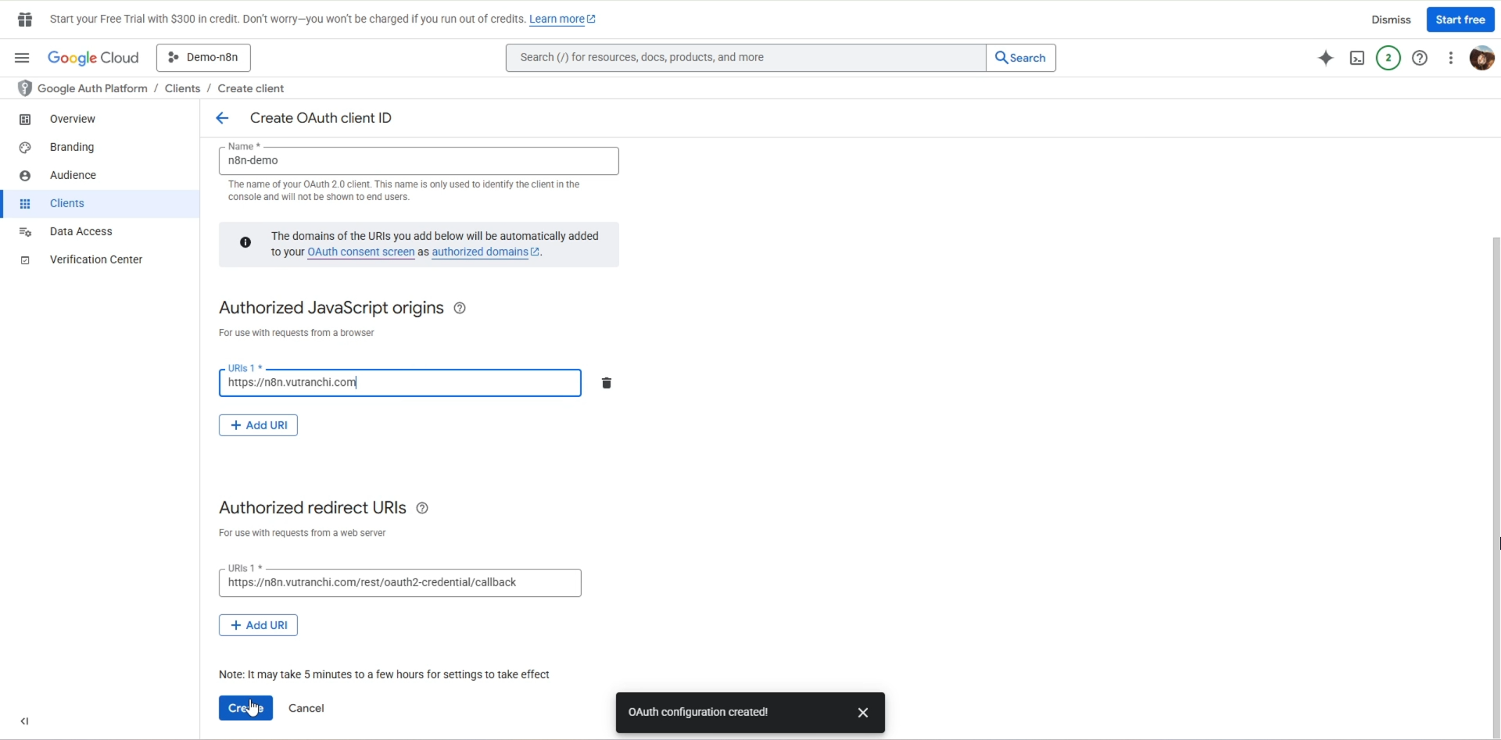Edit the JavaScript origins URI field

(400, 383)
